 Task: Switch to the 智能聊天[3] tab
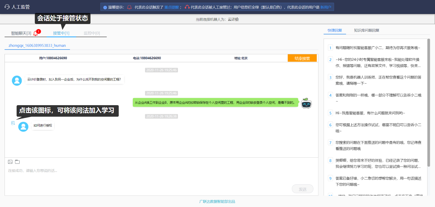pyautogui.click(x=21, y=33)
